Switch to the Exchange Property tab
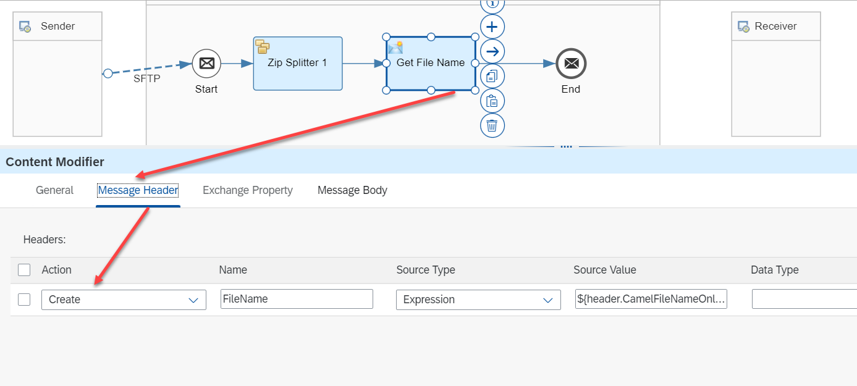Image resolution: width=857 pixels, height=386 pixels. [247, 190]
